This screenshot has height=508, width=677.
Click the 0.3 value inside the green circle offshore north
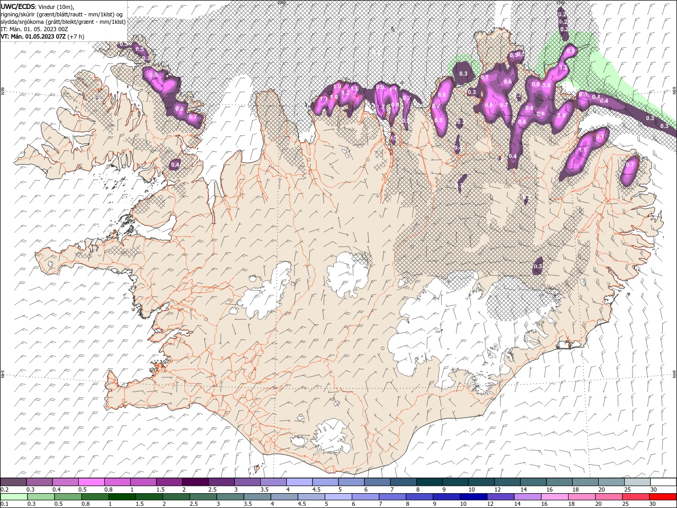(463, 74)
